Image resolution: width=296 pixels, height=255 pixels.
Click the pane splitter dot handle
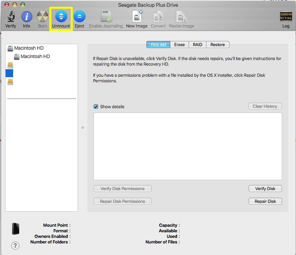(83, 128)
